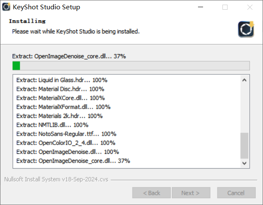Close the KeyShot Studio Setup window
This screenshot has height=205, width=263.
click(x=250, y=7)
